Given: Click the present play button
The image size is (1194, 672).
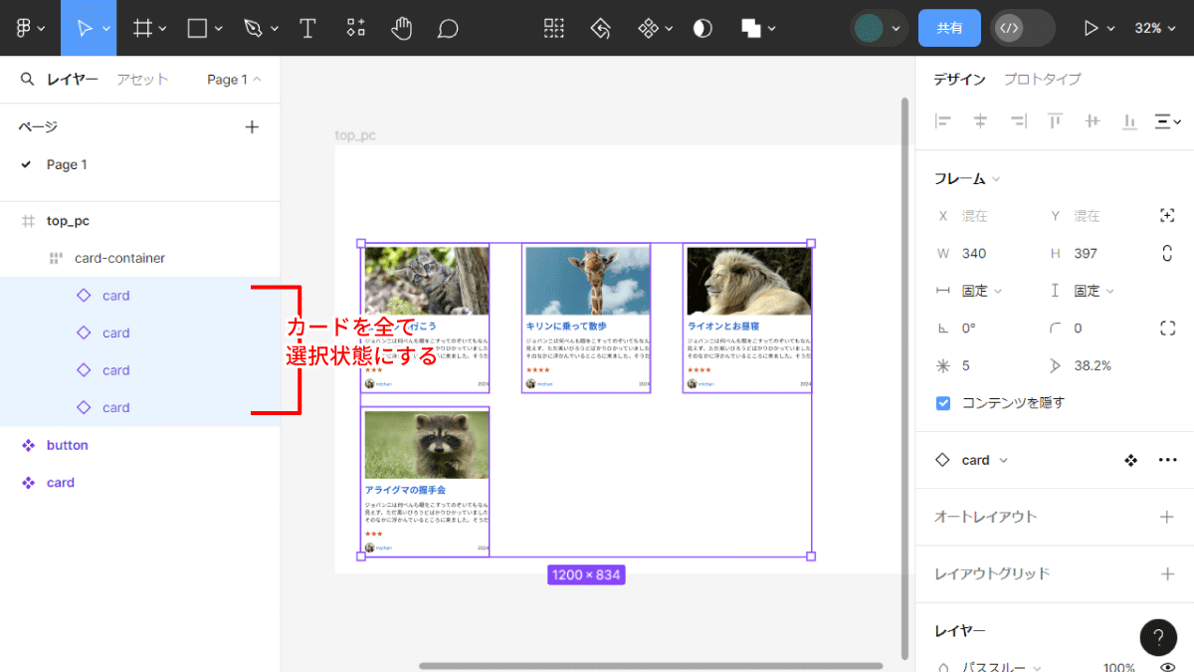Looking at the screenshot, I should (1091, 28).
